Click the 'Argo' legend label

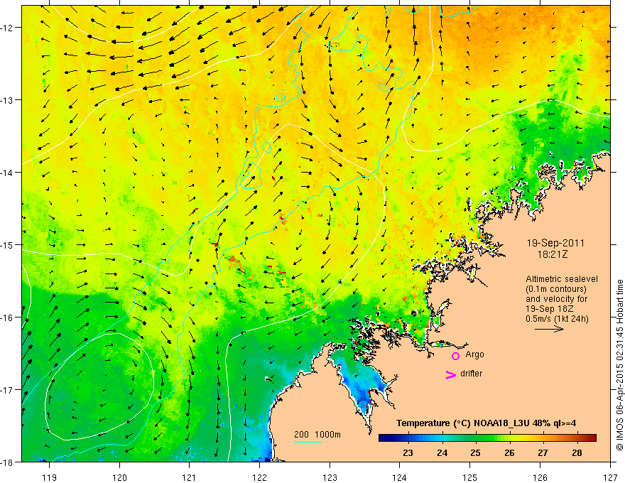pos(474,354)
